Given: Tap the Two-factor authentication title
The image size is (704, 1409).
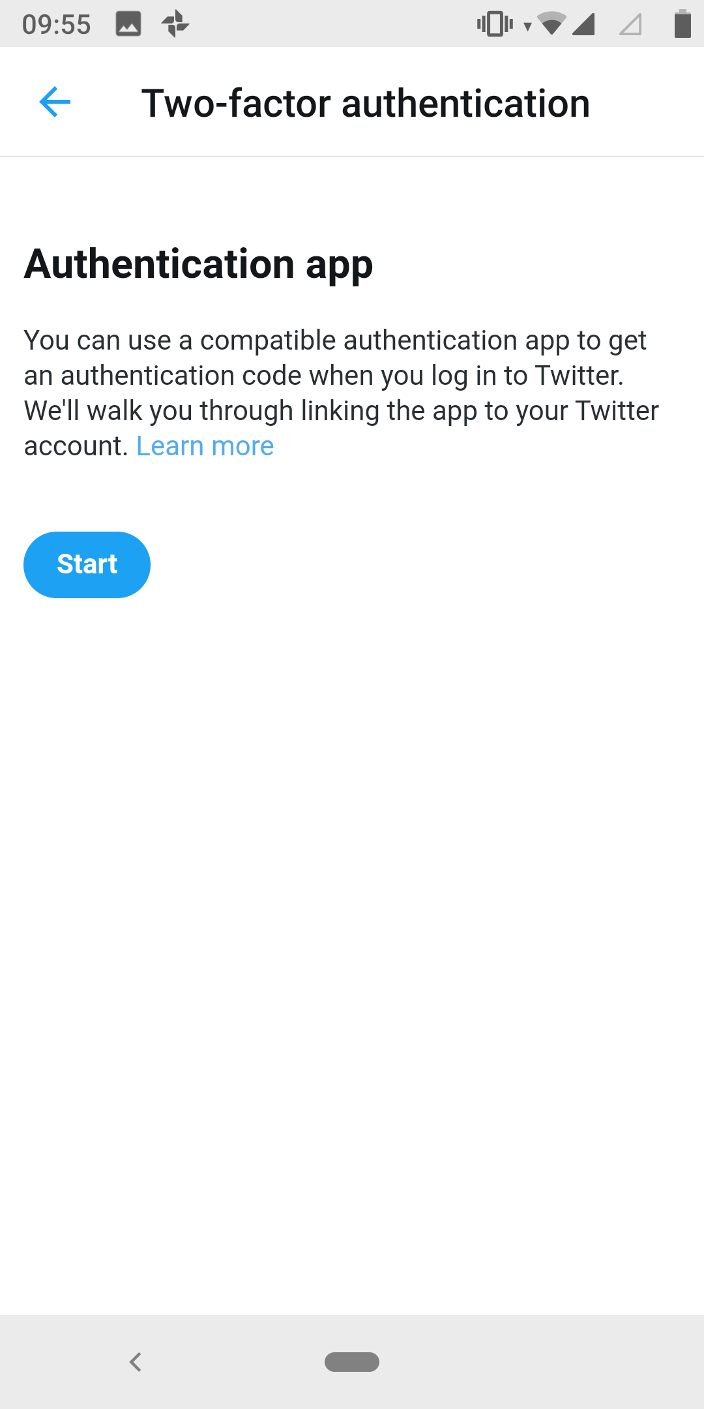Looking at the screenshot, I should 365,102.
